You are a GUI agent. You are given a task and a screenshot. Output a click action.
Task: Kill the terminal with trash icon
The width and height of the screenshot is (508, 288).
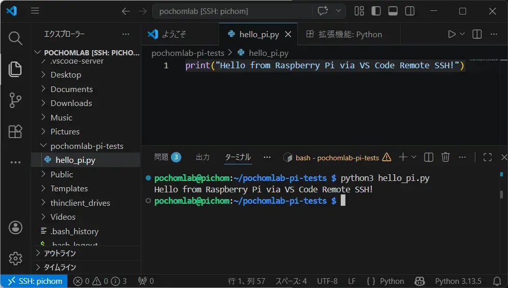445,157
